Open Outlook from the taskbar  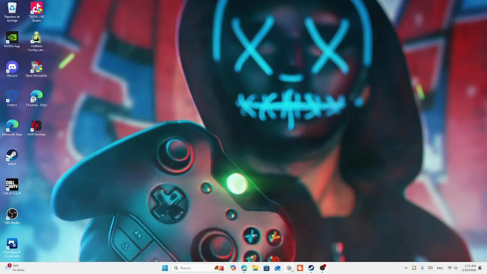click(x=278, y=268)
